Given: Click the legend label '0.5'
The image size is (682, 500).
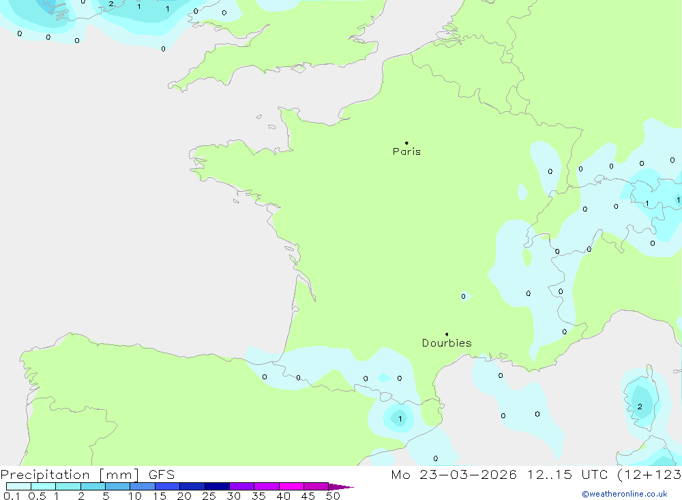Looking at the screenshot, I should 37,496.
